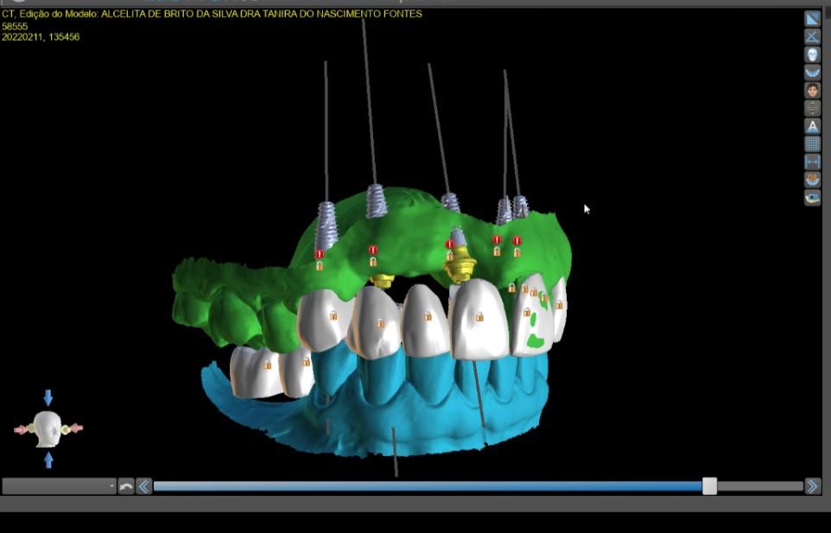The height and width of the screenshot is (533, 831).
Task: Click the double right chevron step button
Action: (813, 486)
